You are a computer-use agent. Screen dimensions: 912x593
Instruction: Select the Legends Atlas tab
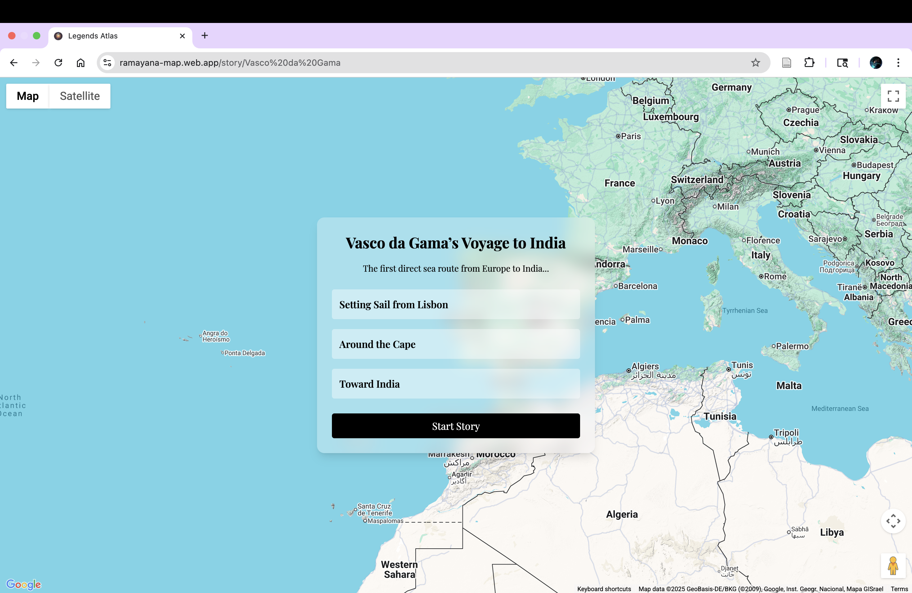(x=115, y=36)
